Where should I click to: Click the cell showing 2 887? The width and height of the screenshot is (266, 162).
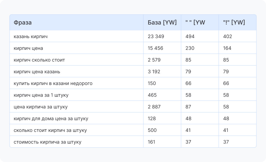pyautogui.click(x=154, y=107)
